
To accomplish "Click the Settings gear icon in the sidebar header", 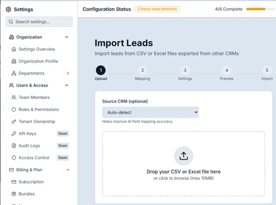I will [x=8, y=9].
